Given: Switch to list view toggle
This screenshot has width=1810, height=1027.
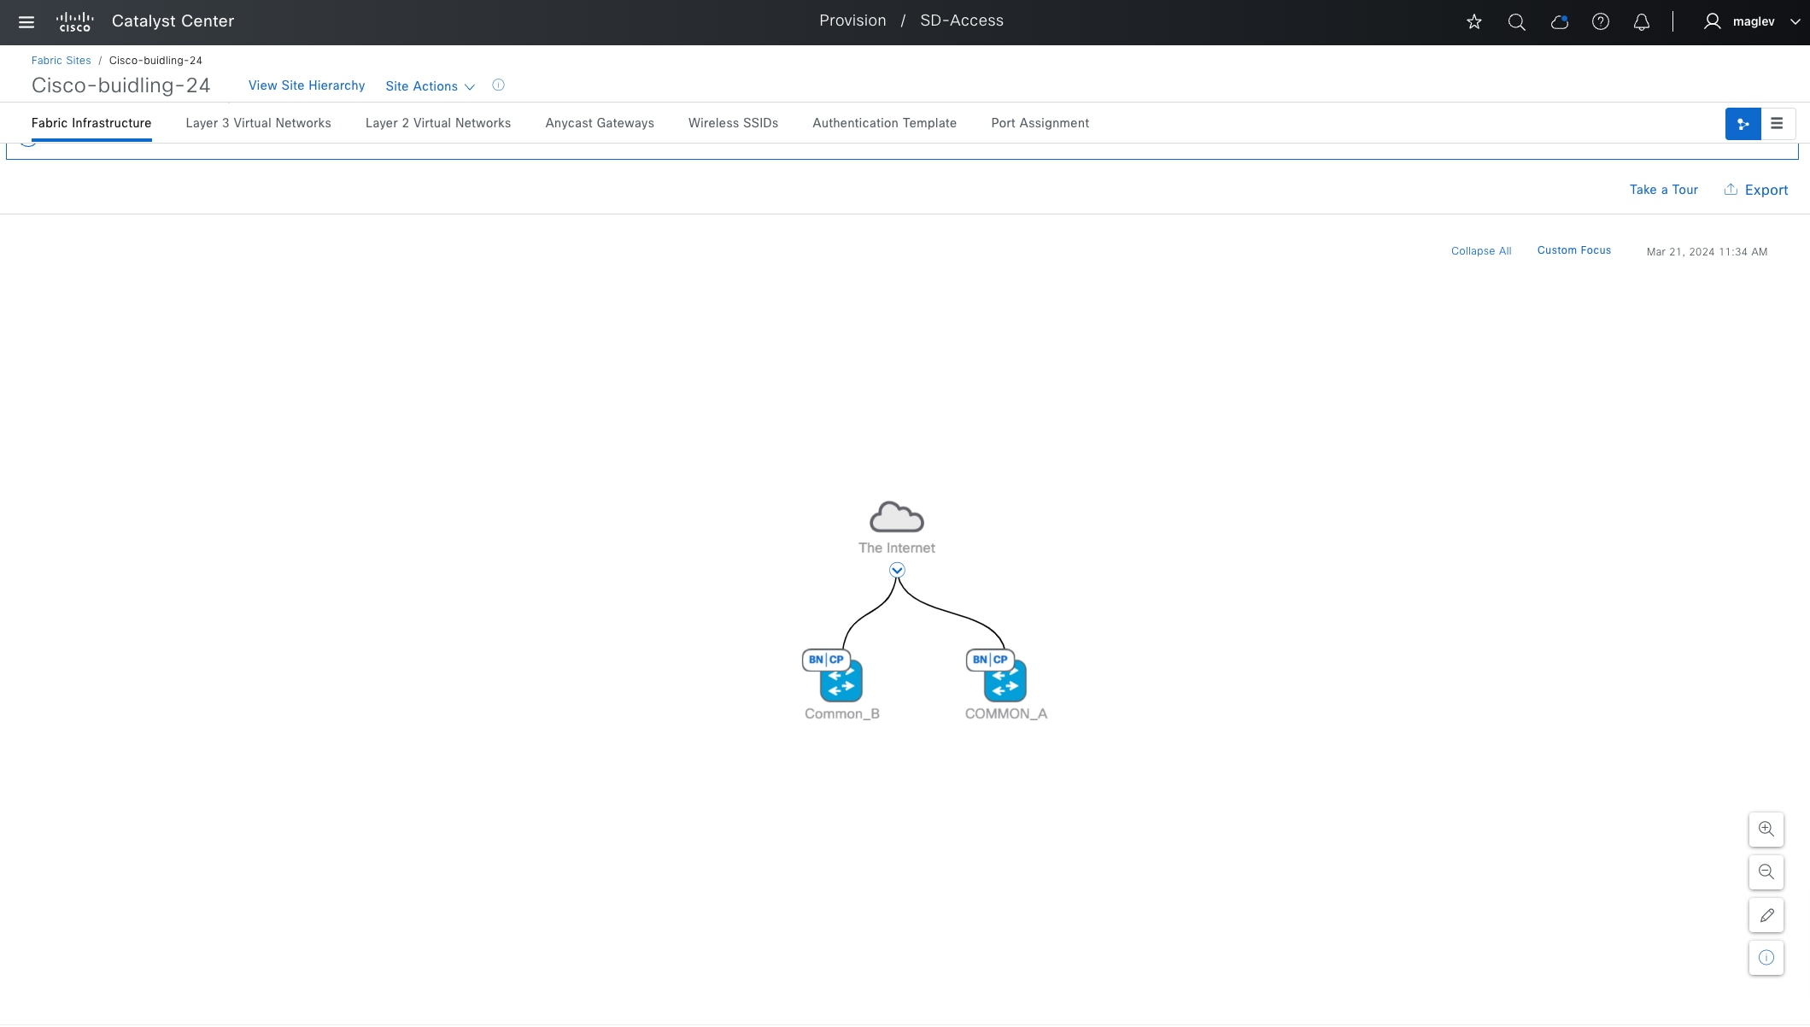Looking at the screenshot, I should (1777, 124).
